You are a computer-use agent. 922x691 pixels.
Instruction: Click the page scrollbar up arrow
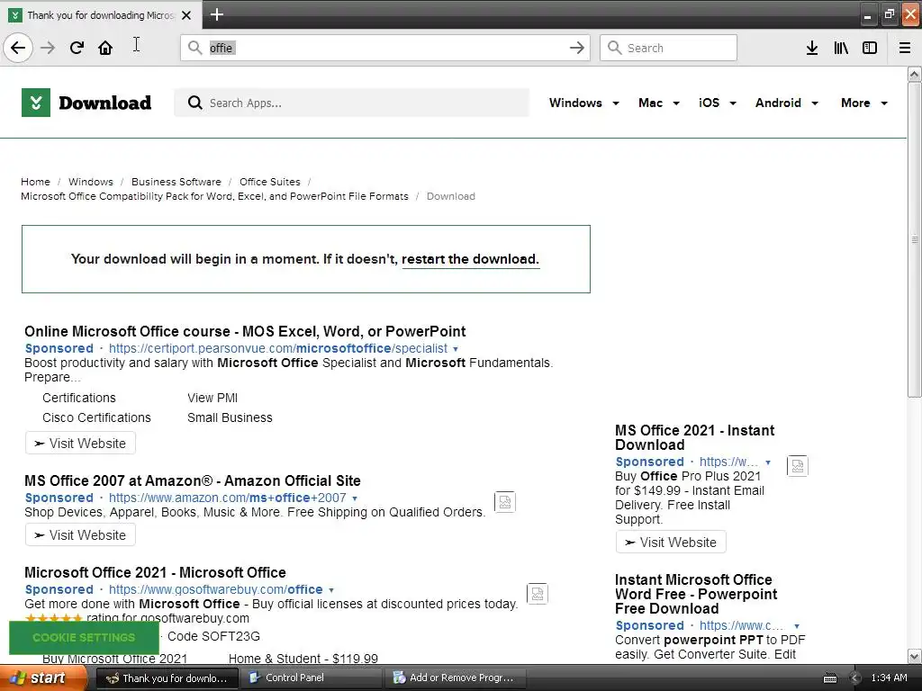coord(915,74)
